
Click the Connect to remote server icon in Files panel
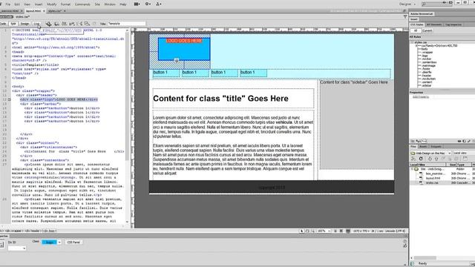tap(413, 159)
